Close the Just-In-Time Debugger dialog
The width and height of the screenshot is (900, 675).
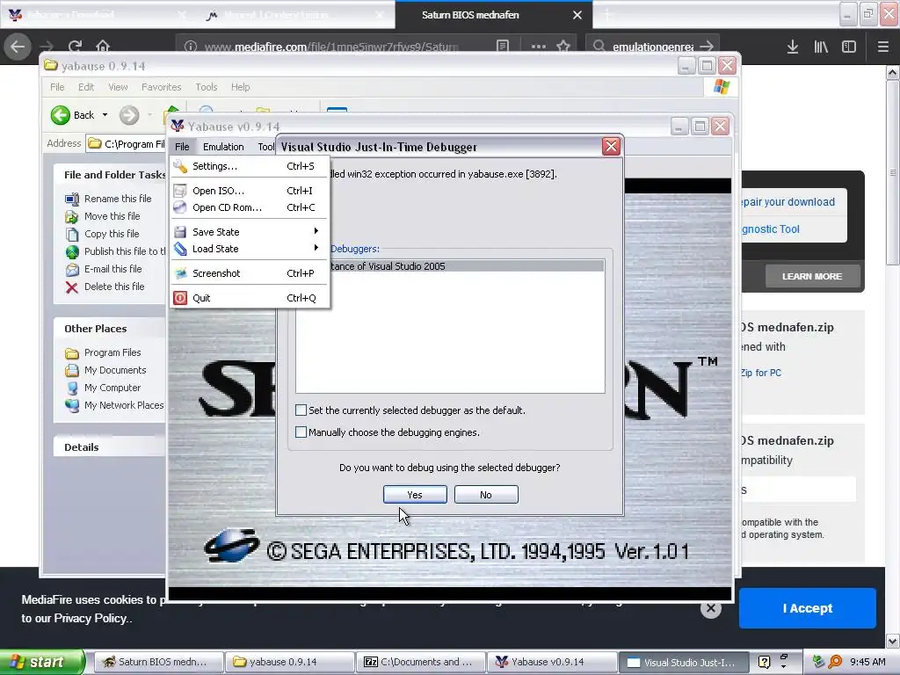click(612, 147)
